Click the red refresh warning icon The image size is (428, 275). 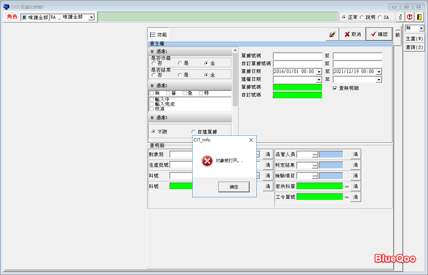point(410,17)
